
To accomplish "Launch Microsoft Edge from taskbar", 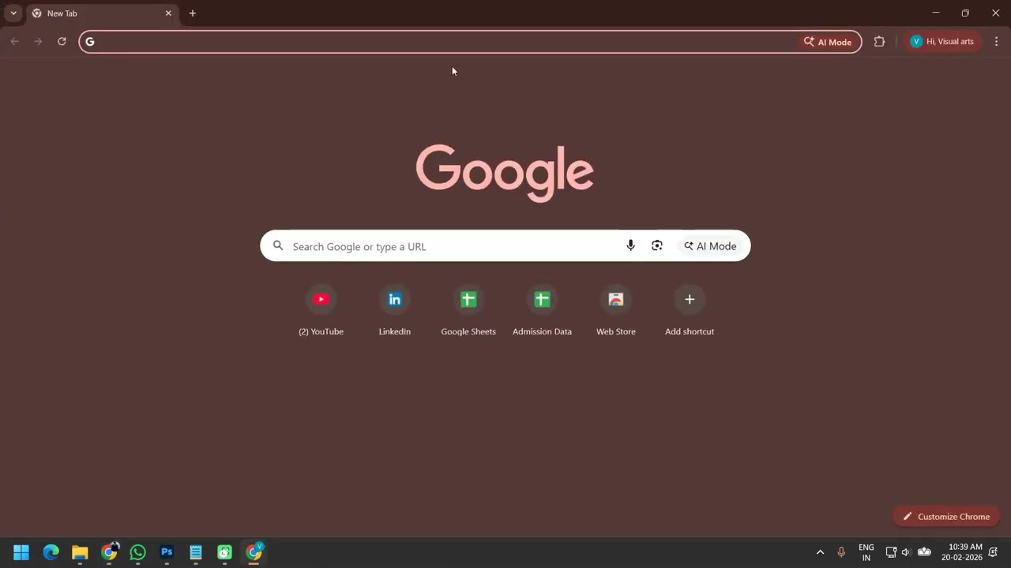I will (51, 552).
